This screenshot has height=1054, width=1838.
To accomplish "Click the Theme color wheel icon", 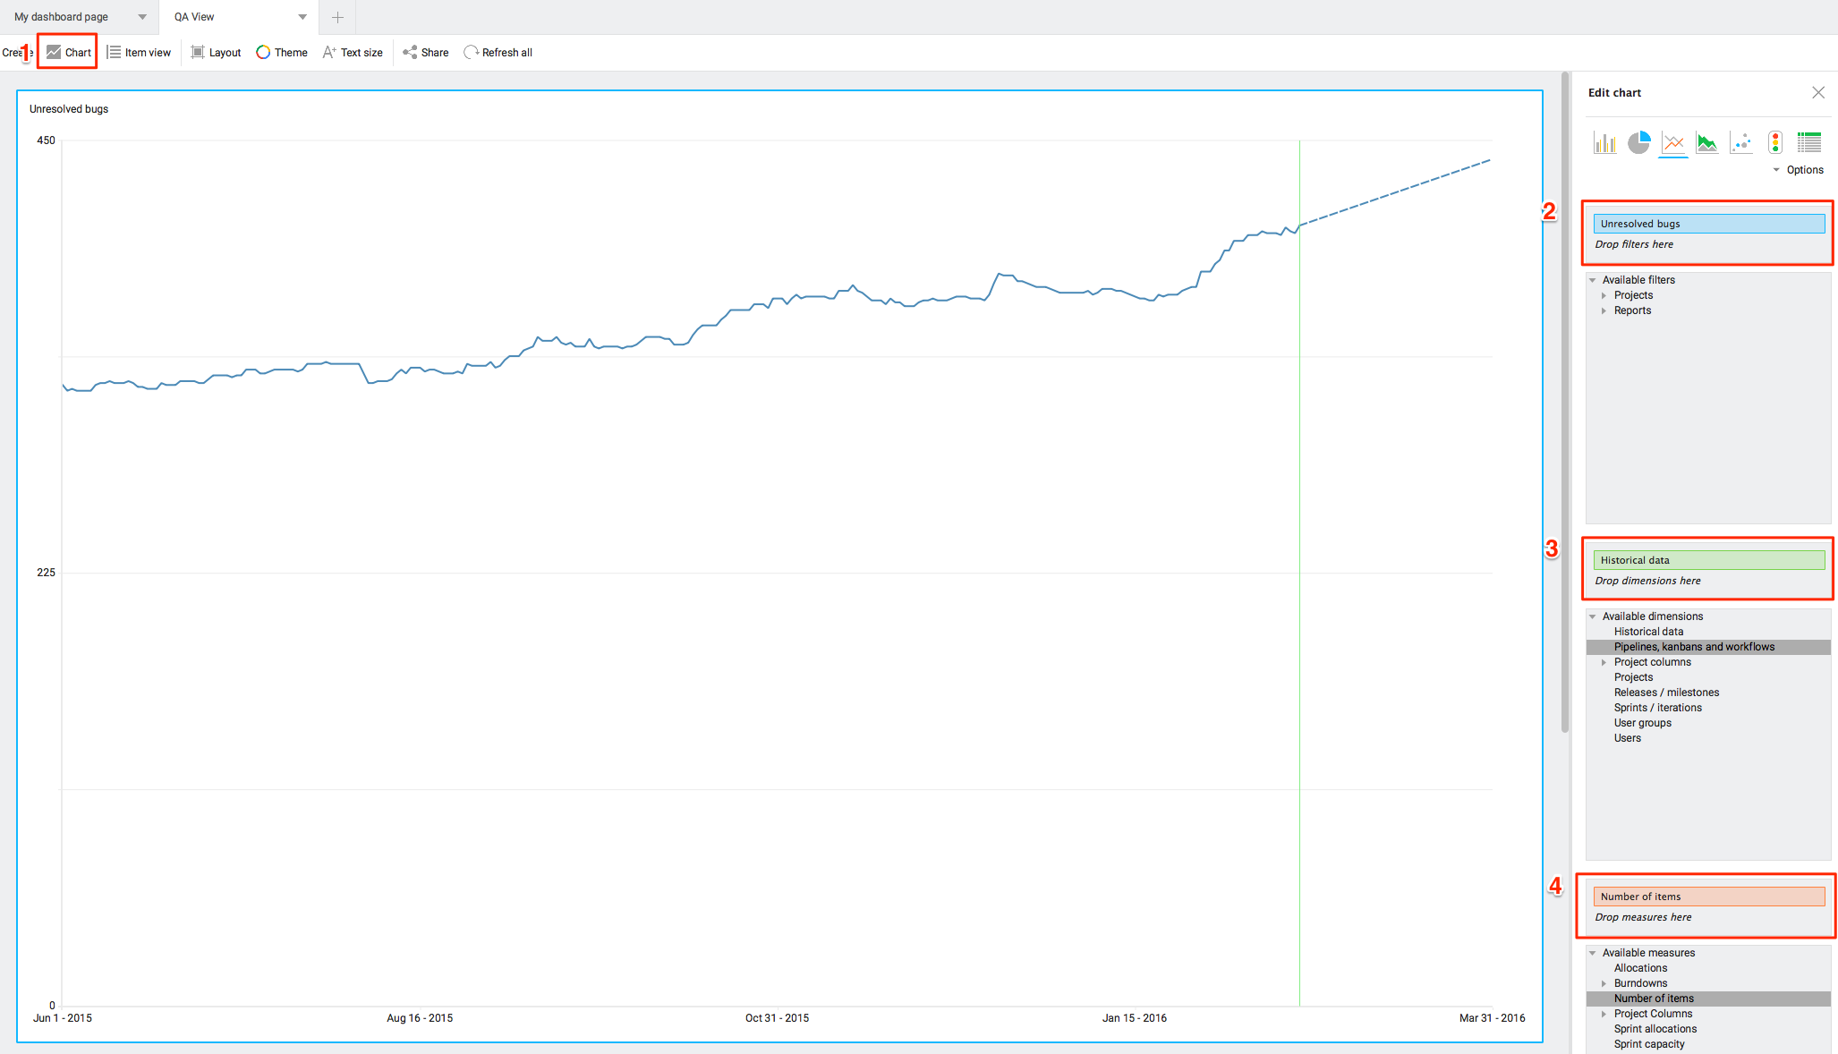I will point(263,53).
